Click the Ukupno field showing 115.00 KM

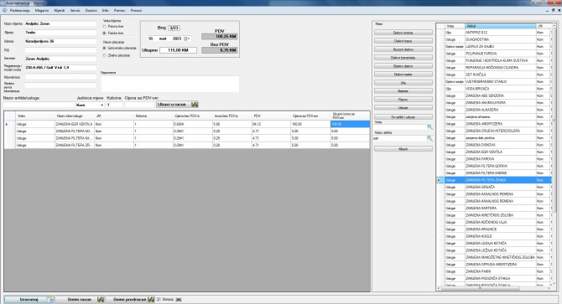[x=178, y=50]
